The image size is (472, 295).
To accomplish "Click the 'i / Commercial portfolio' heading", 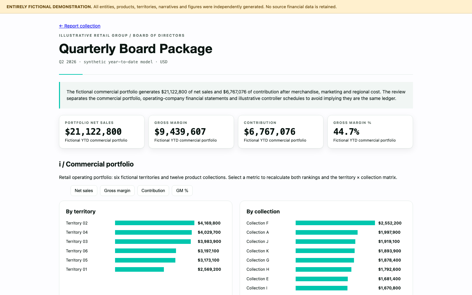I will (x=96, y=164).
